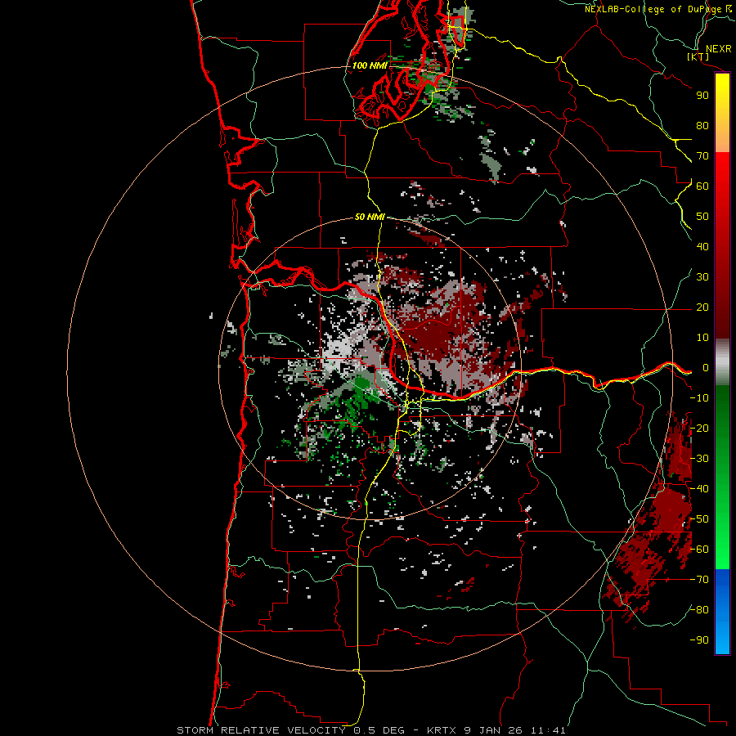This screenshot has height=736, width=736.
Task: Click the STORM RELATIVE VELOCITY caption text
Action: (x=261, y=730)
